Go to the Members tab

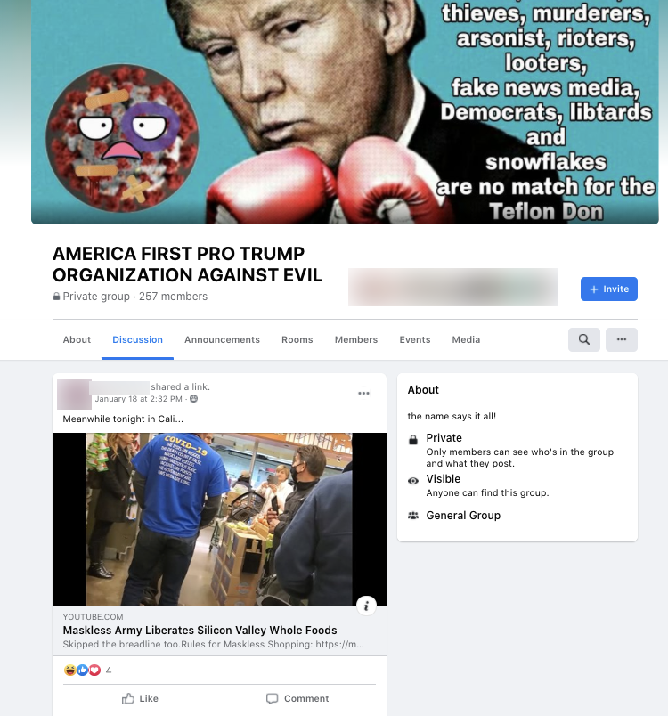click(x=356, y=339)
